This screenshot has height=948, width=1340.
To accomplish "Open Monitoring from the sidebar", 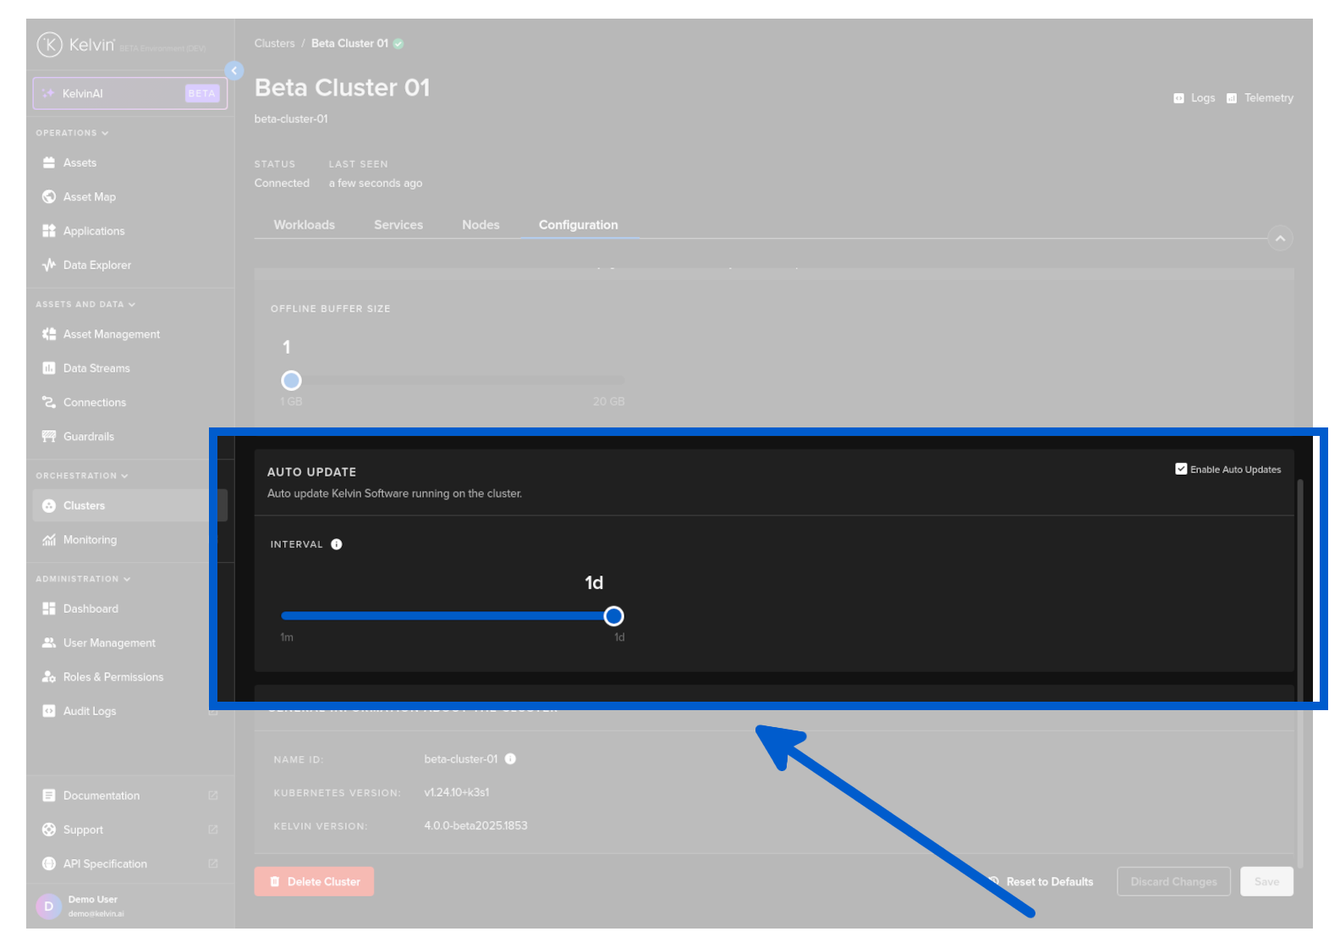I will coord(90,540).
